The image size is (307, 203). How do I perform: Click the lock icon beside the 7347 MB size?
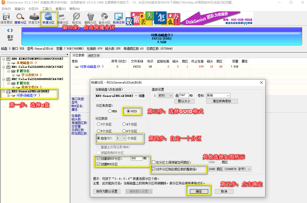tap(176, 96)
